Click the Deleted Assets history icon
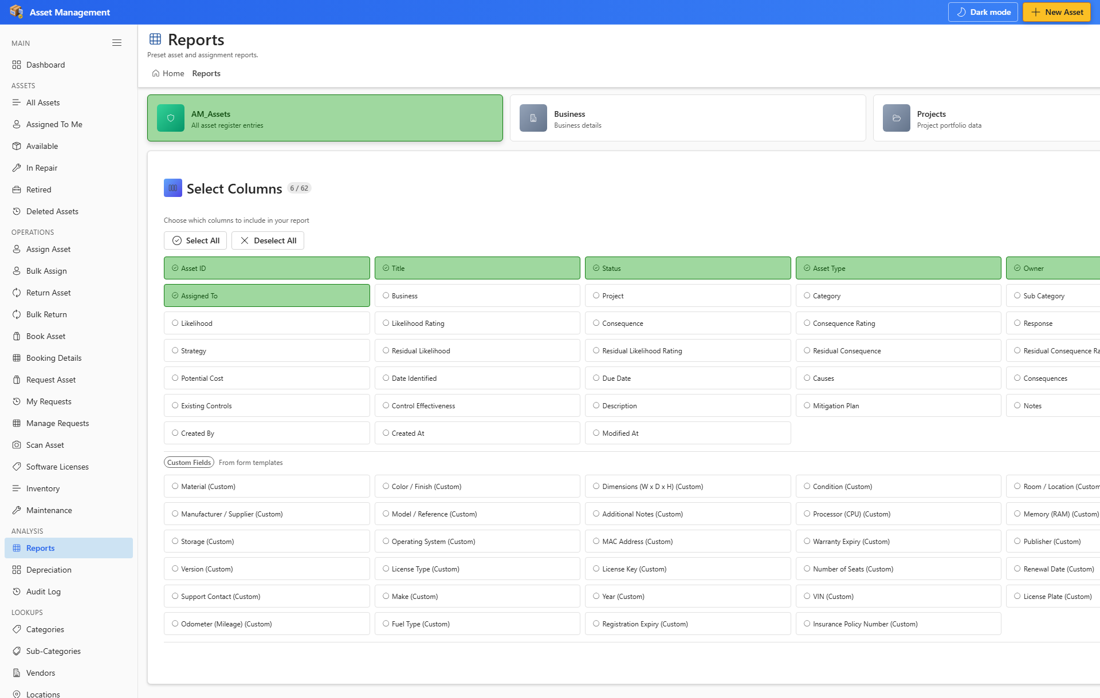The image size is (1100, 698). (17, 211)
